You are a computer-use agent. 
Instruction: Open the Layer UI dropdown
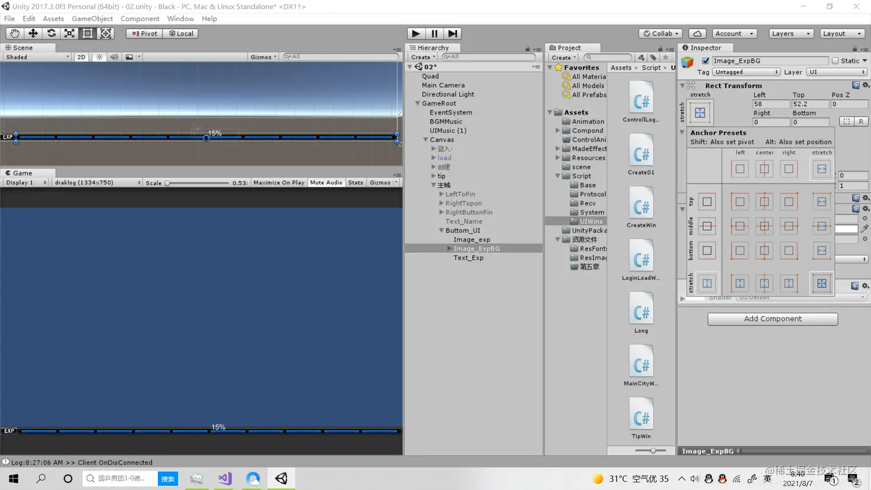tap(836, 72)
